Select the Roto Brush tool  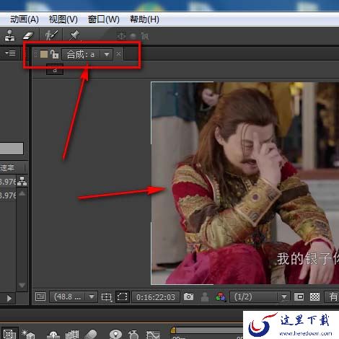point(51,35)
